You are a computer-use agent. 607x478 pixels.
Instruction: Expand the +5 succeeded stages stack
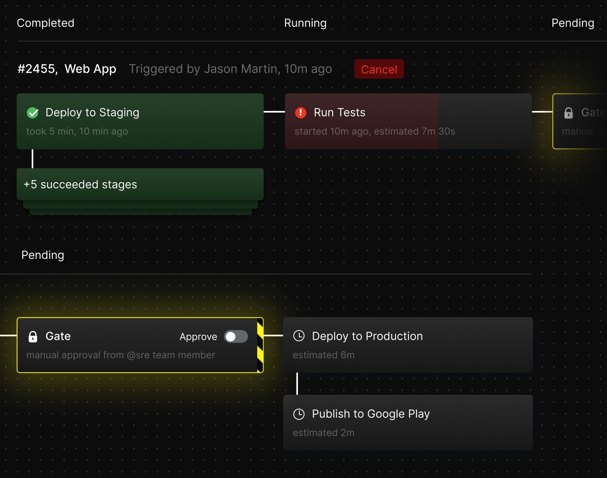click(140, 184)
